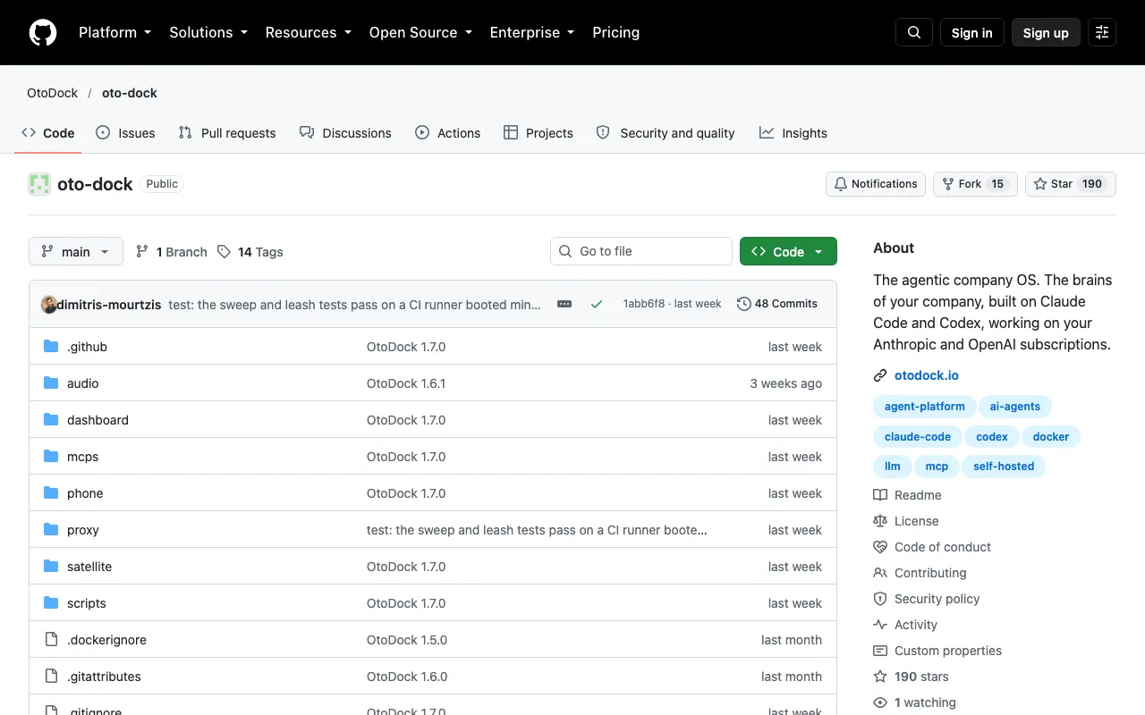The height and width of the screenshot is (715, 1145).
Task: Click the GitHub logo icon
Action: tap(43, 32)
